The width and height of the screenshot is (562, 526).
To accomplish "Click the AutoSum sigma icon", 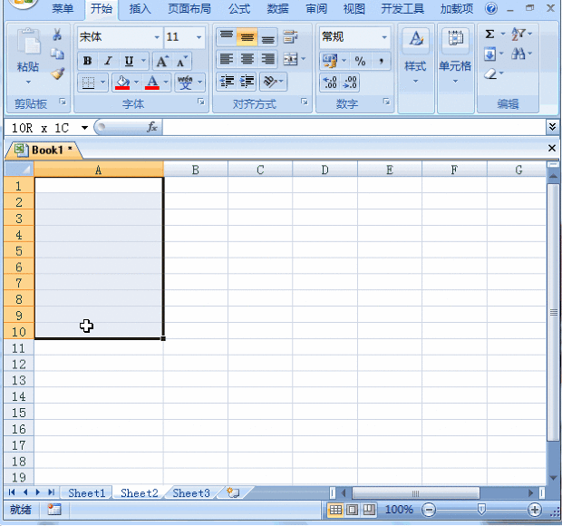I will 490,34.
